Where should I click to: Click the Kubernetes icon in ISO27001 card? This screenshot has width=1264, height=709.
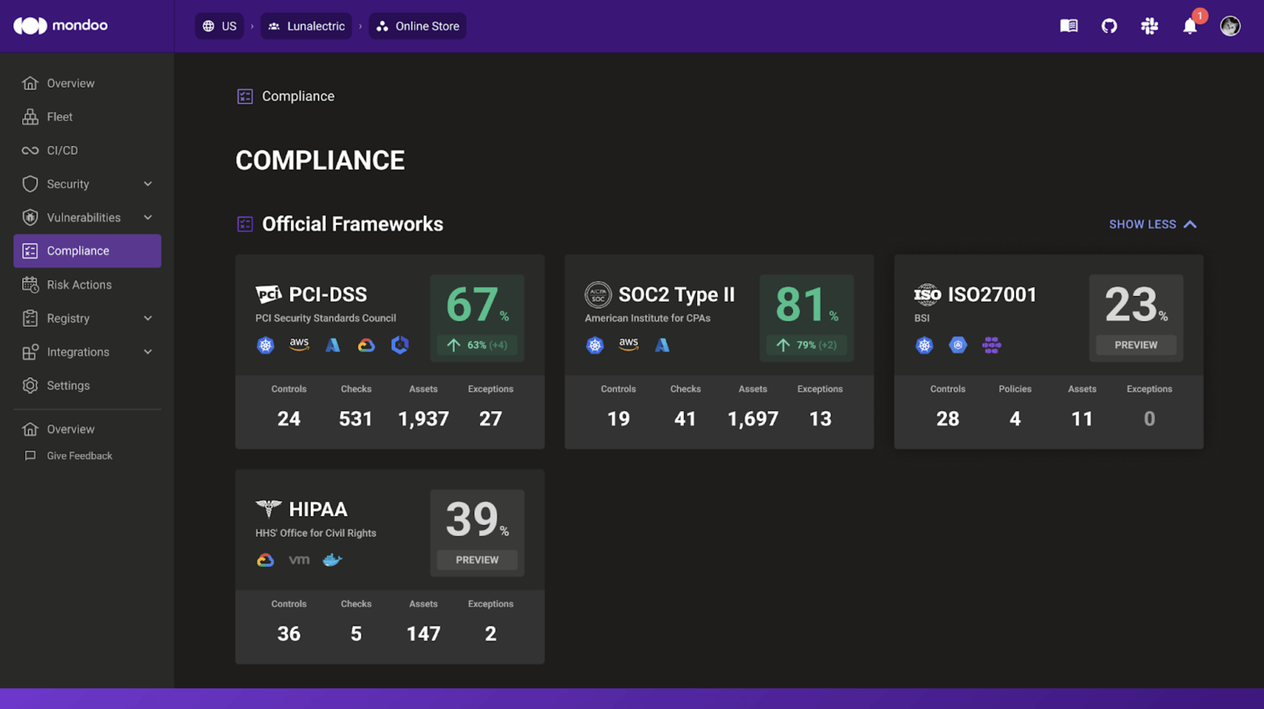[x=925, y=345]
